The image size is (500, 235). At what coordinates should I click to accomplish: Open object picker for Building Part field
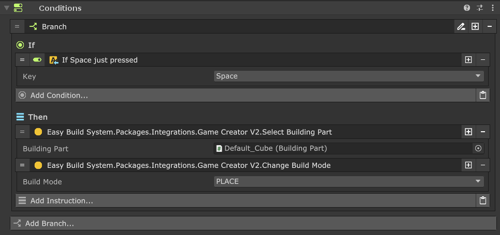(x=478, y=149)
